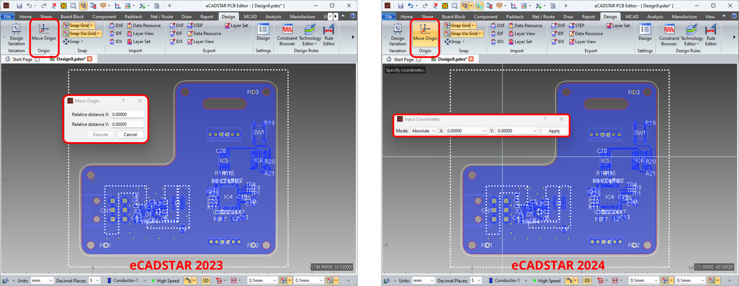Click the Relative distance X input field
739x286 pixels.
tap(127, 115)
